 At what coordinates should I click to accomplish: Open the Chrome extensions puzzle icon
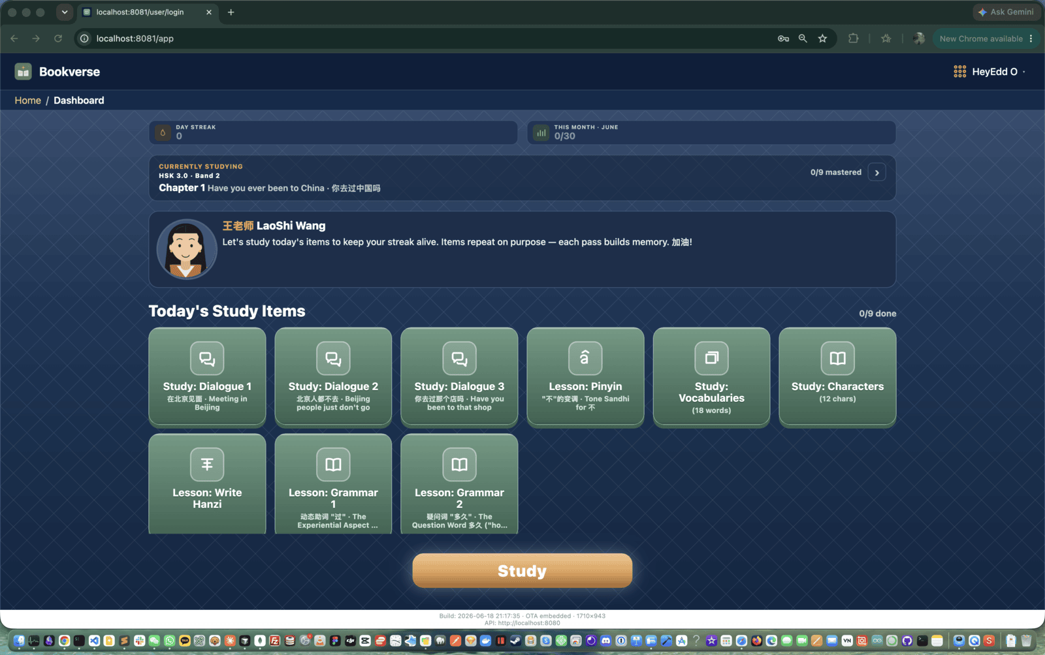(x=853, y=38)
